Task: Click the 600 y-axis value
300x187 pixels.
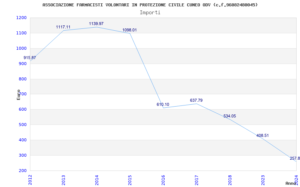Action: 22,110
